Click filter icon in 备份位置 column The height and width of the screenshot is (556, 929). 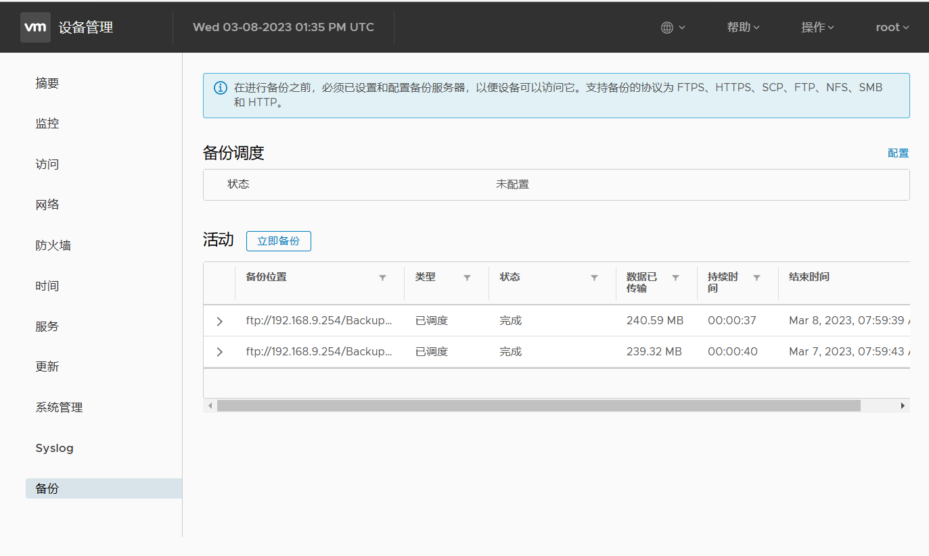(x=382, y=278)
